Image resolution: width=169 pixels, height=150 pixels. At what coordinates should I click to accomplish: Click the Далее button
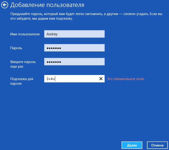pos(132,145)
